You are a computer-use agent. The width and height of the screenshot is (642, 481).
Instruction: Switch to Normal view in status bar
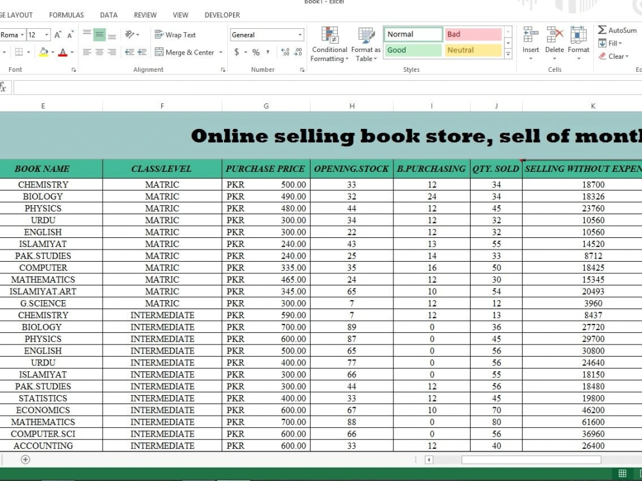pyautogui.click(x=622, y=474)
